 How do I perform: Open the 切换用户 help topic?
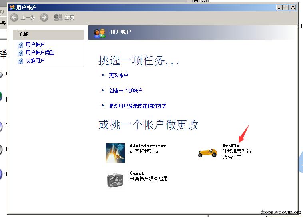click(35, 60)
